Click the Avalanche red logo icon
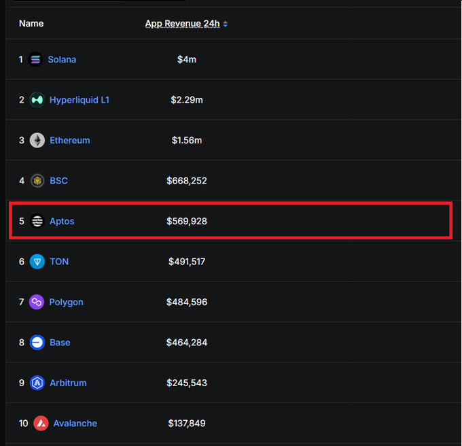 (41, 424)
